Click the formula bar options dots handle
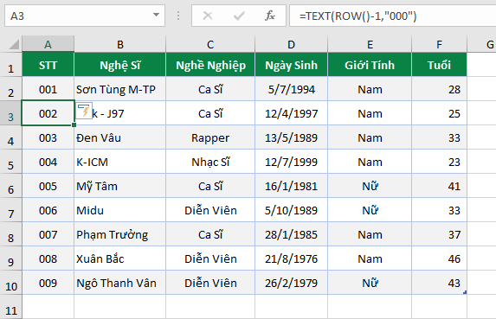Image resolution: width=496 pixels, height=319 pixels. [178, 16]
